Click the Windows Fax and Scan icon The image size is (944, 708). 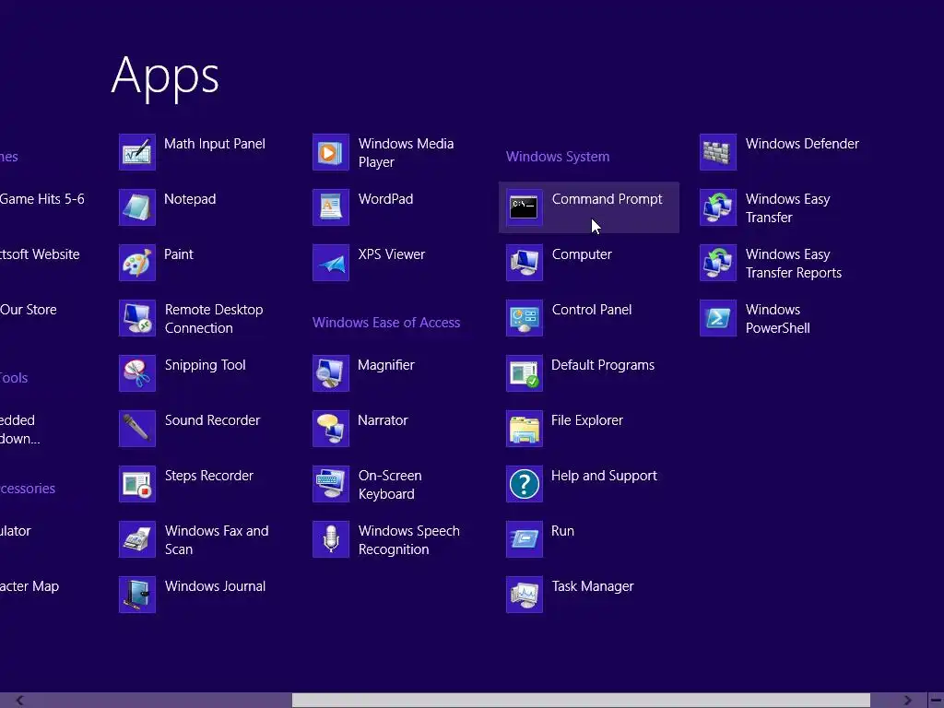pyautogui.click(x=137, y=540)
